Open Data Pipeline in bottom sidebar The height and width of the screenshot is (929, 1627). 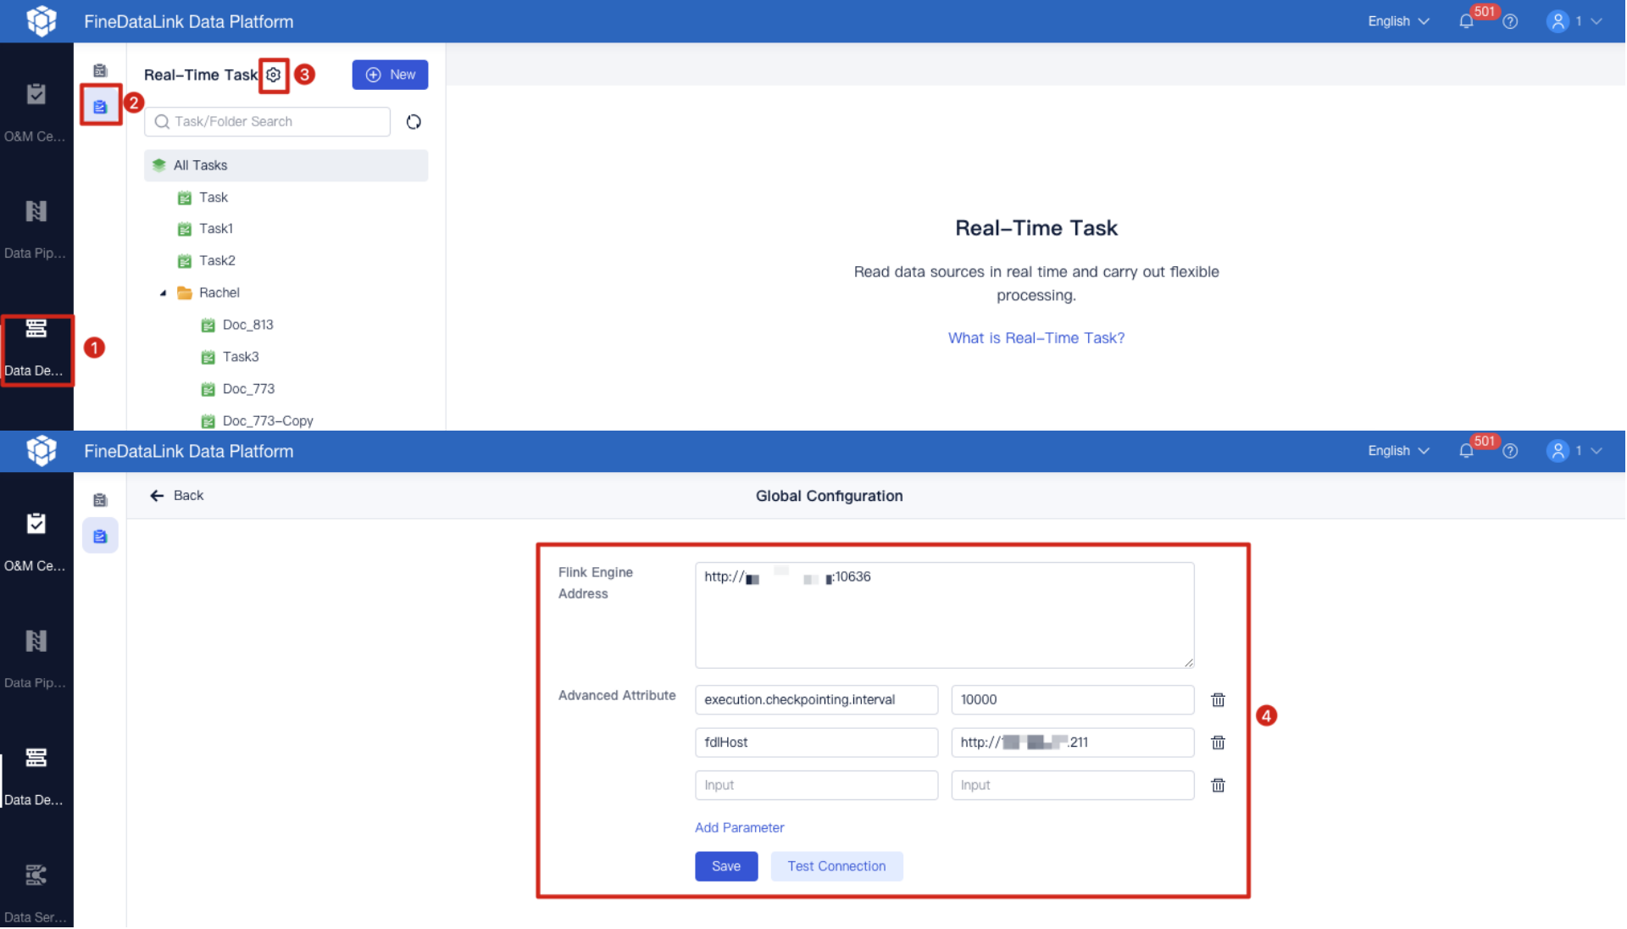[x=36, y=659]
